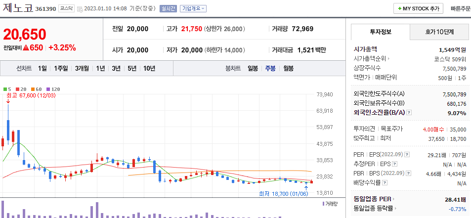Open help icon next to PER EPS(2022.09)
This screenshot has height=218, width=471.
(x=407, y=155)
